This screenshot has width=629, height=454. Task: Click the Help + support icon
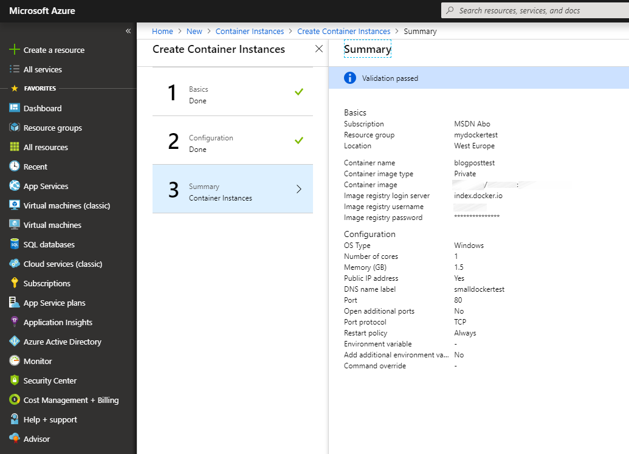[x=15, y=419]
